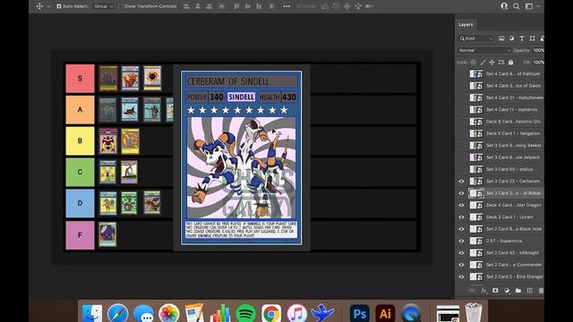Click the add layer mask icon
Screen dimensions: 573x322
tap(495, 291)
